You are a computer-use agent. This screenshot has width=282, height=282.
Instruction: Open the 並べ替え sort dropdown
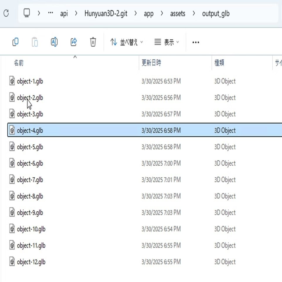[127, 42]
